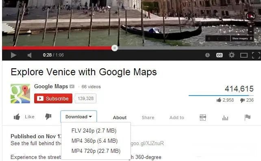Screen dimensions: 261x161
Task: Enter fullscreen with the corner brackets icon
Action: (x=256, y=55)
